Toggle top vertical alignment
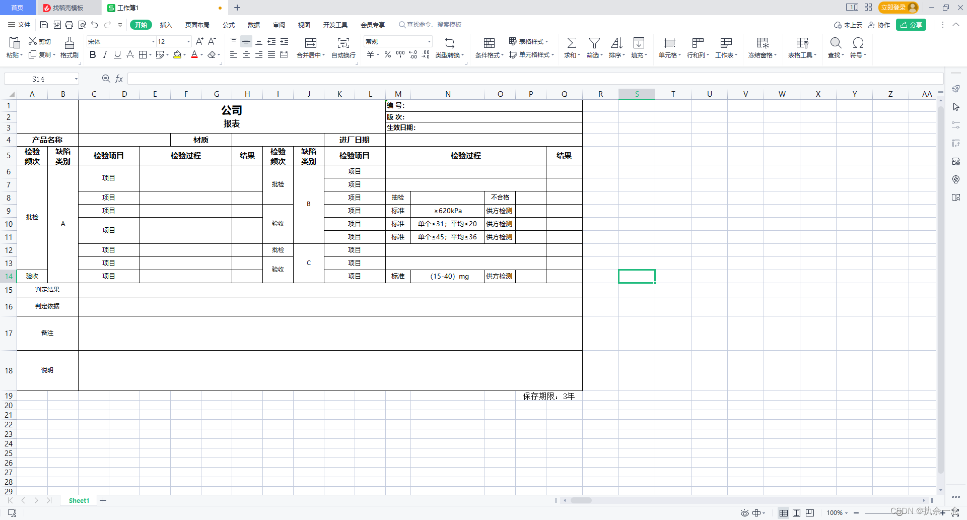967x520 pixels. point(234,41)
